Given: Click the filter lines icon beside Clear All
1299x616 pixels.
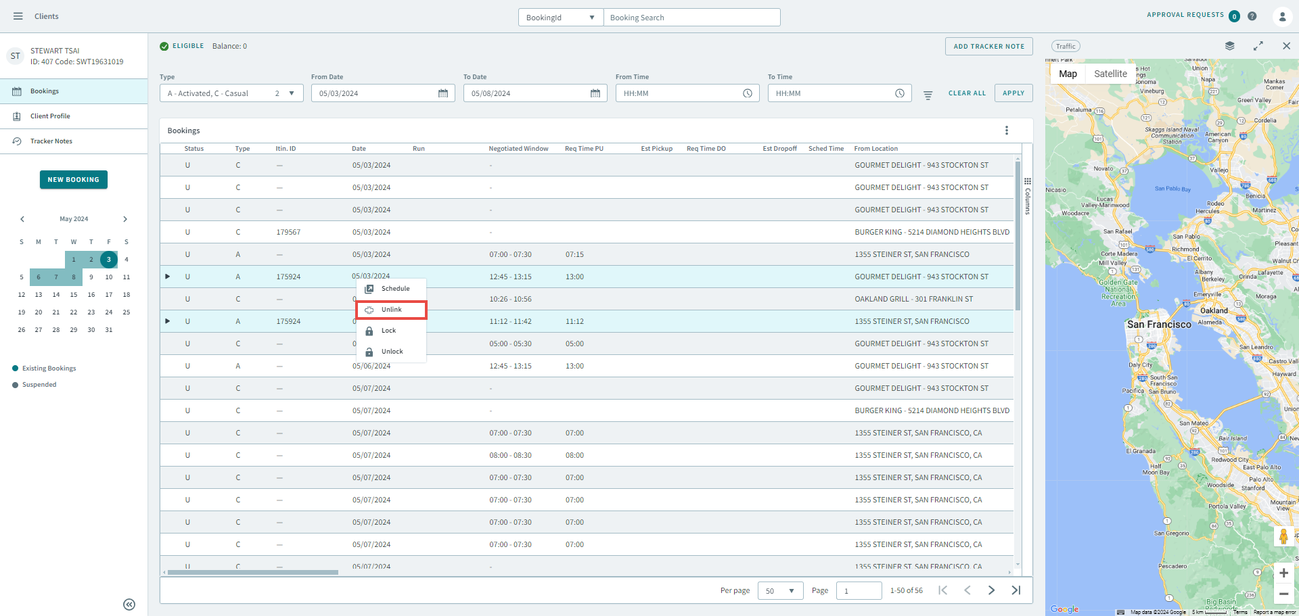Looking at the screenshot, I should (x=928, y=95).
